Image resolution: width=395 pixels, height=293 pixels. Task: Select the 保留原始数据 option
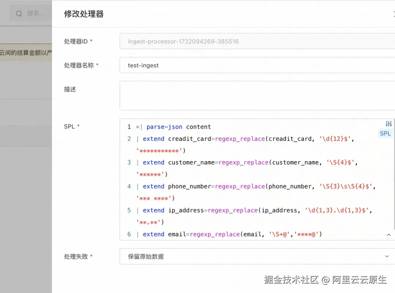[146, 256]
